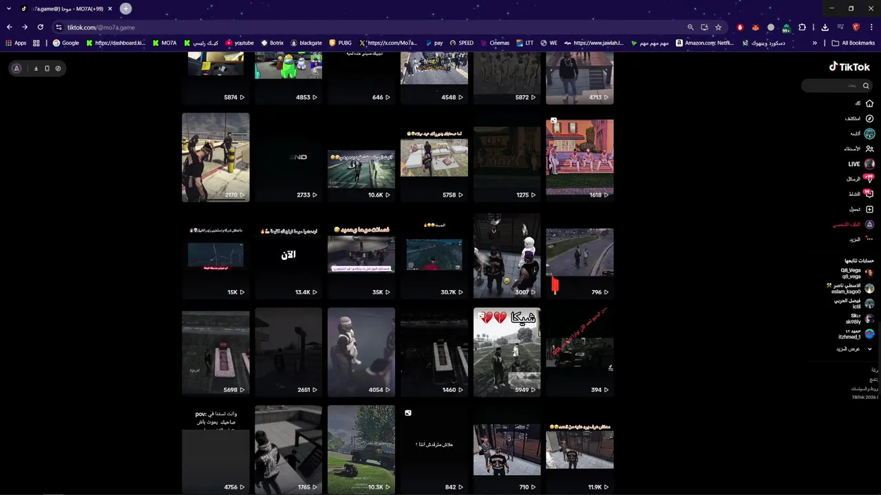Open the video with 5949 views
This screenshot has height=495, width=881.
(507, 352)
